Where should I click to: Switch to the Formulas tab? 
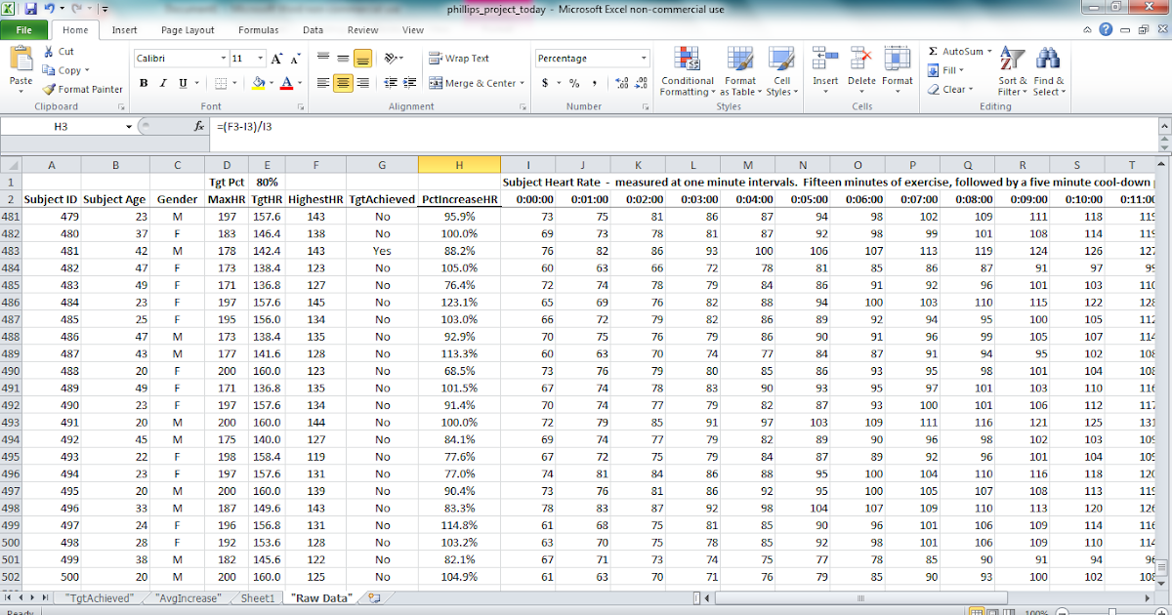(258, 30)
